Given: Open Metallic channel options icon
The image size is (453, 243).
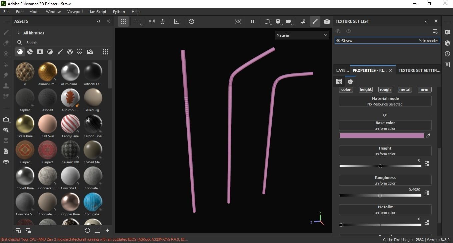Looking at the screenshot, I should 427,222.
